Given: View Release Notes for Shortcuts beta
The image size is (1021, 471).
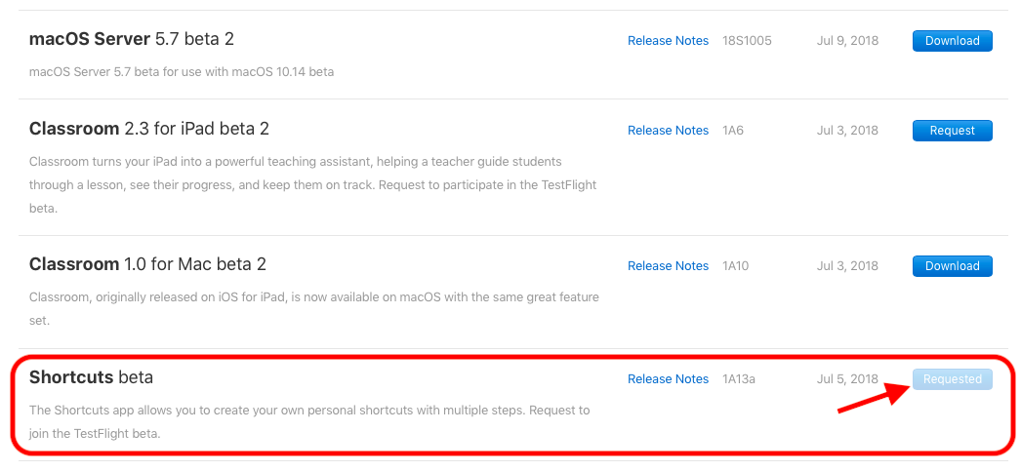Looking at the screenshot, I should [668, 379].
